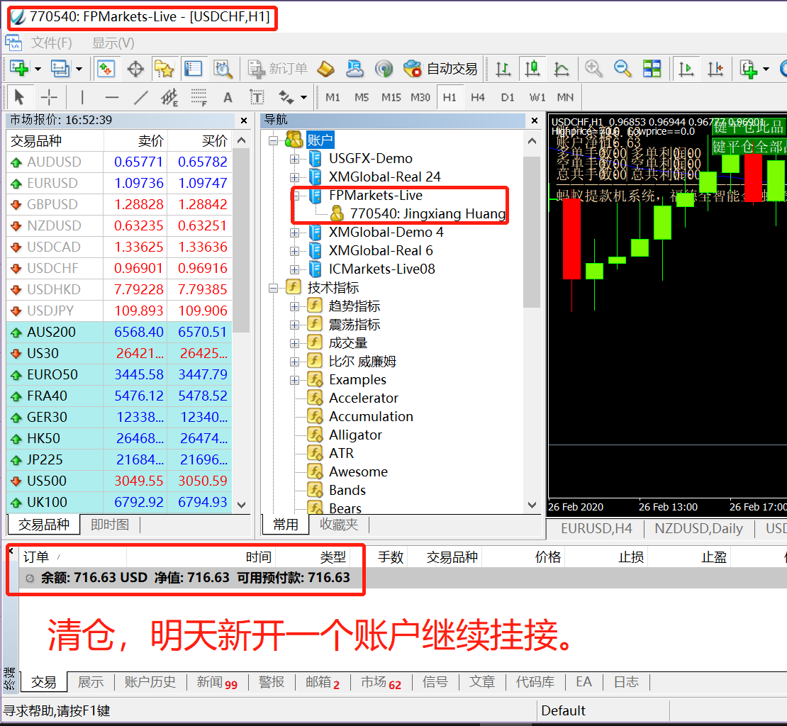Select the Alligator indicator
787x726 pixels.
tap(355, 435)
